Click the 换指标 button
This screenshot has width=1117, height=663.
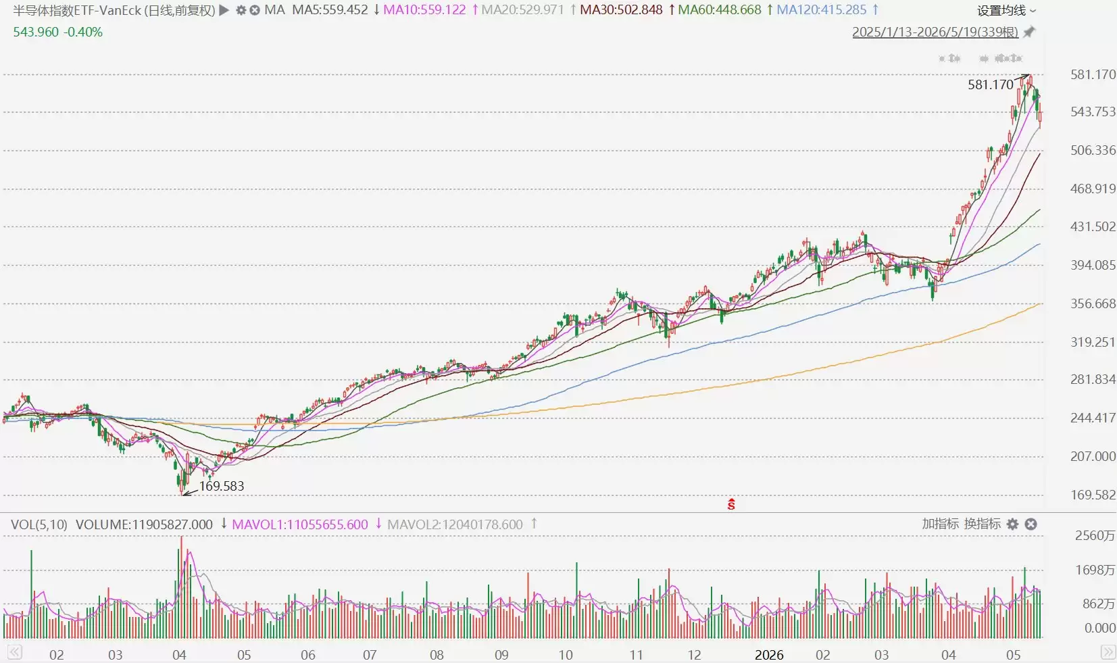point(983,524)
